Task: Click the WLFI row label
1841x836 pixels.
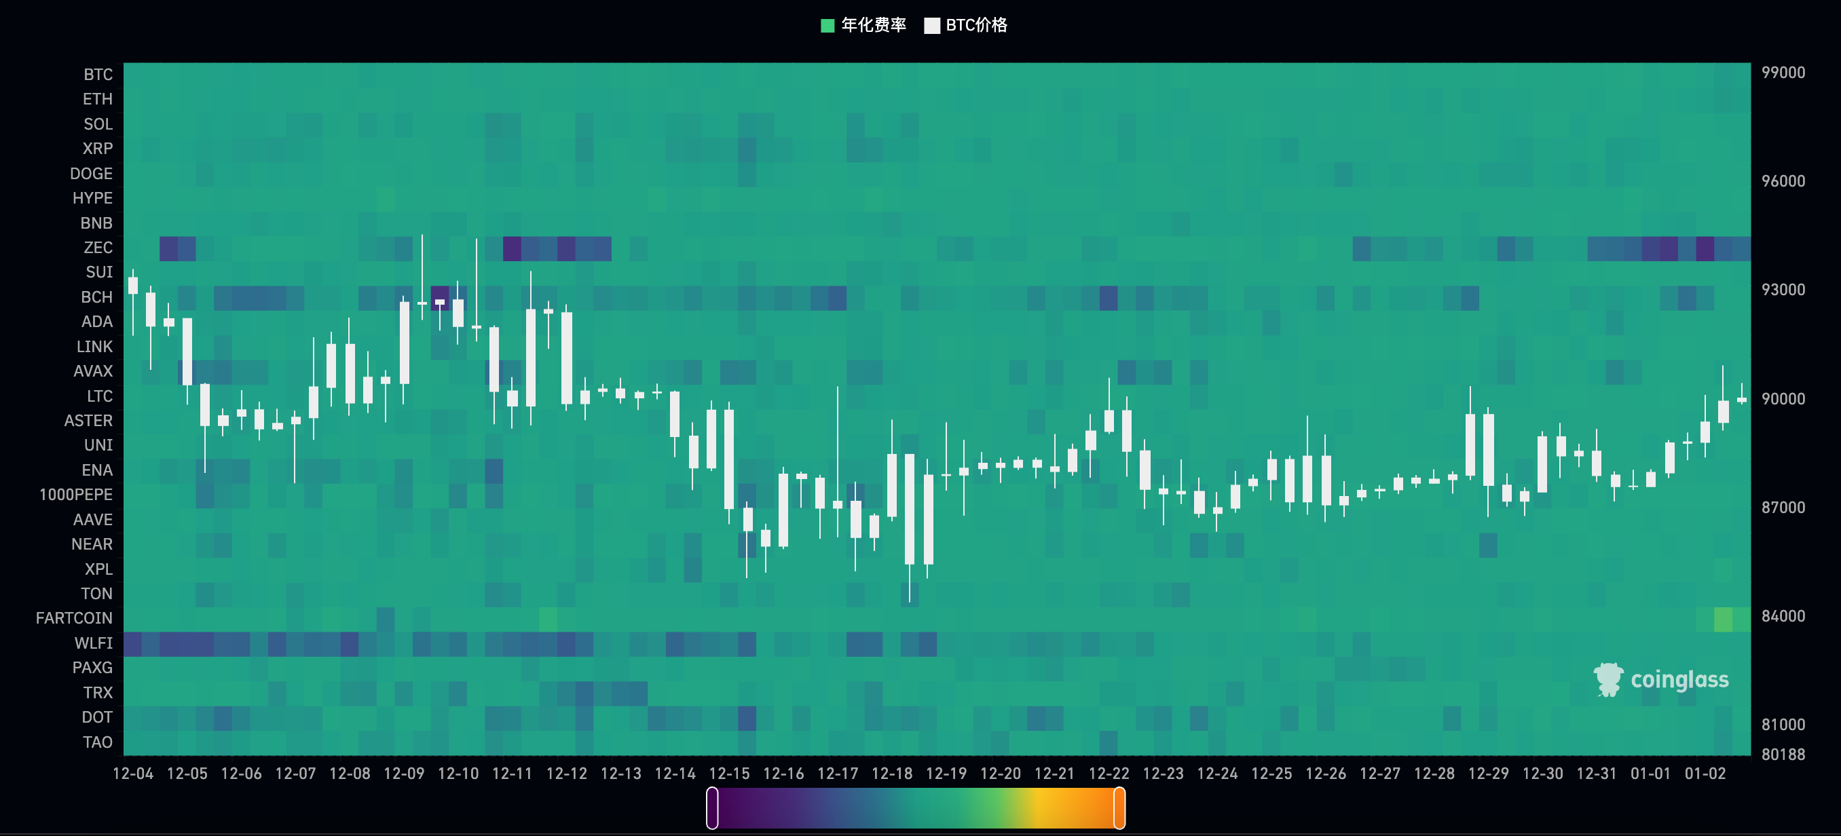Action: tap(94, 643)
